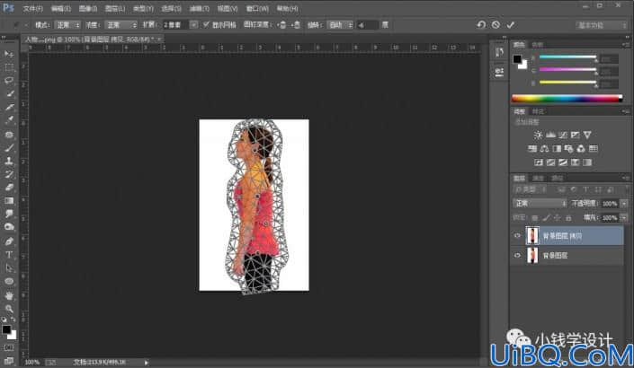
Task: Open the 图像(I) menu
Action: pos(88,8)
